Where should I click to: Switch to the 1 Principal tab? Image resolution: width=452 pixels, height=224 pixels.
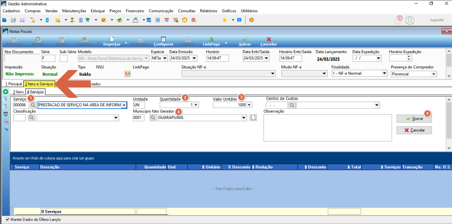pos(14,84)
